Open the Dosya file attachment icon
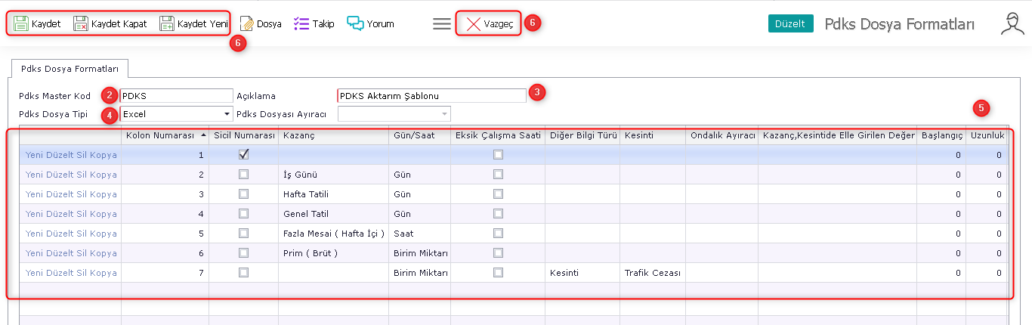 [247, 23]
